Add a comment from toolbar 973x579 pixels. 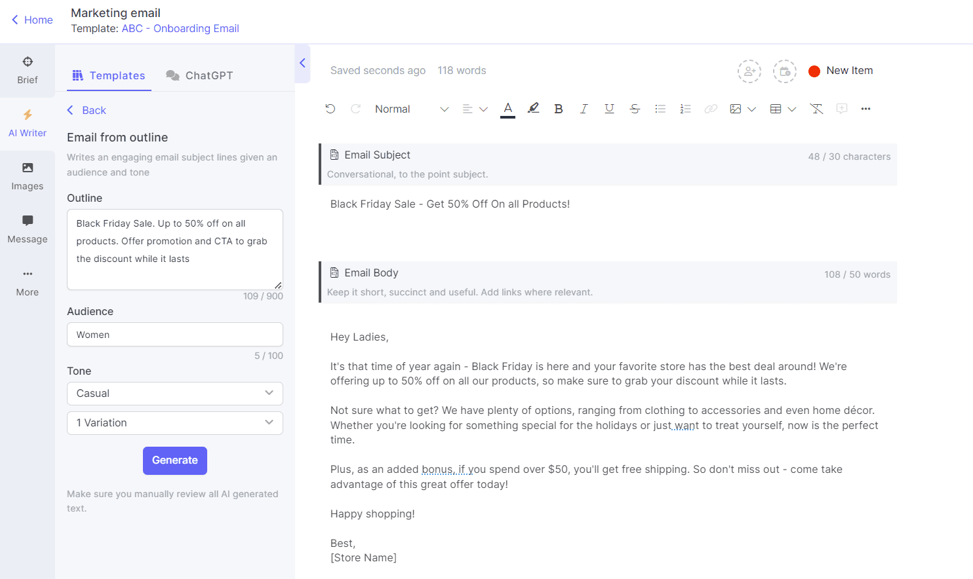click(x=842, y=109)
